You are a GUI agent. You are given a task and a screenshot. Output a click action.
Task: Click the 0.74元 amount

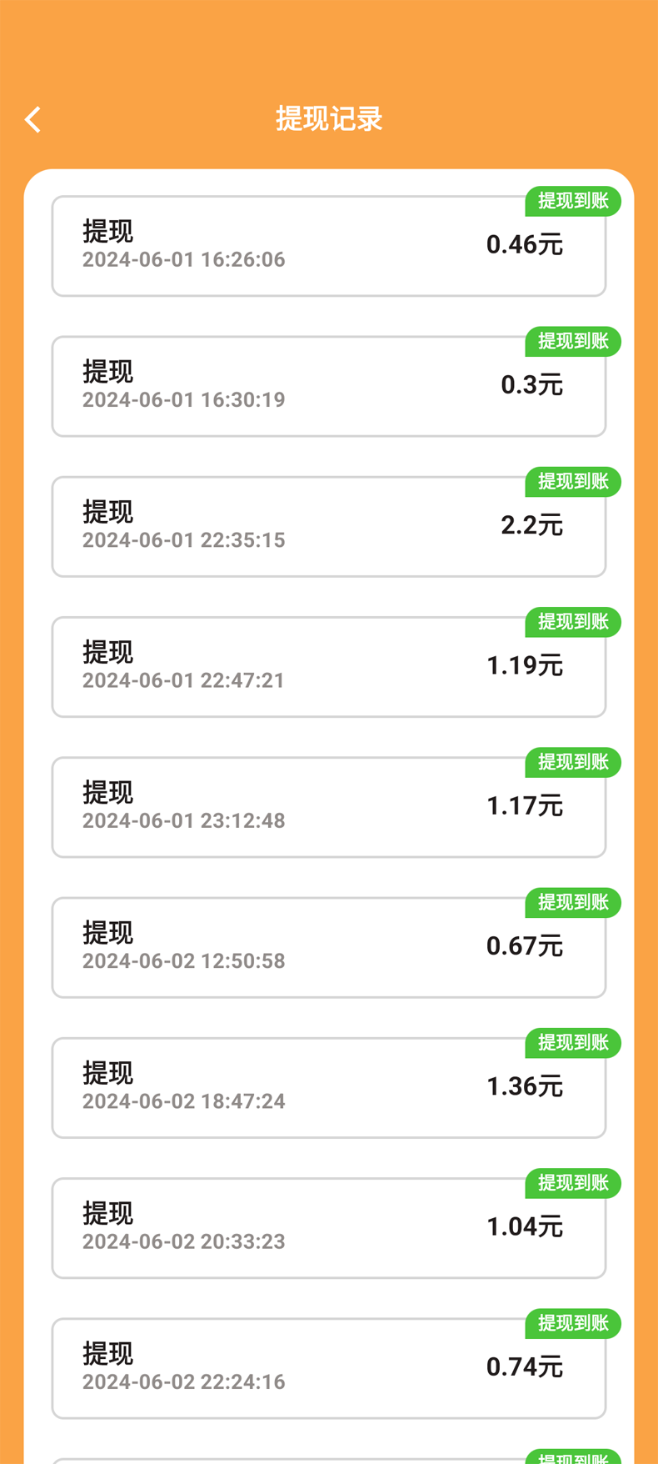525,1367
